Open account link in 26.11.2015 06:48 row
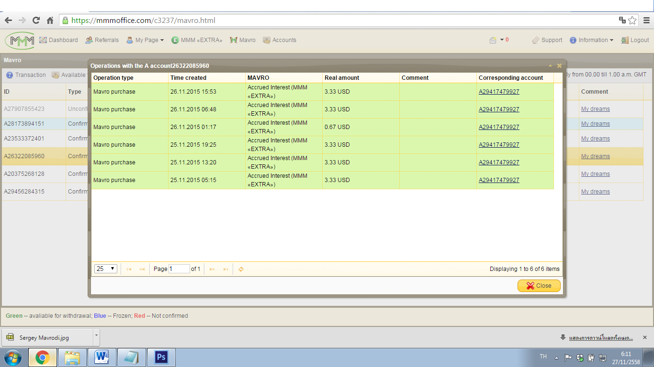Screen dimensions: 654x367 pos(499,109)
